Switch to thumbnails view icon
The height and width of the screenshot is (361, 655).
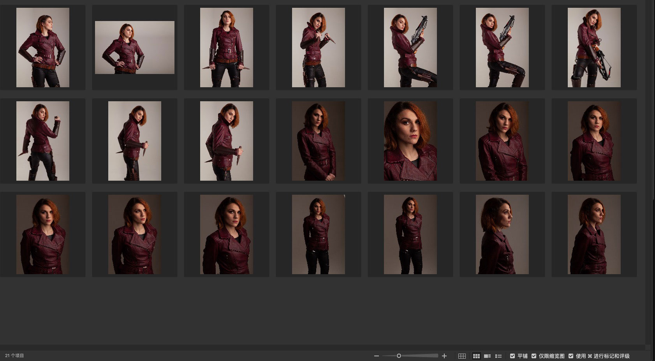pyautogui.click(x=476, y=356)
